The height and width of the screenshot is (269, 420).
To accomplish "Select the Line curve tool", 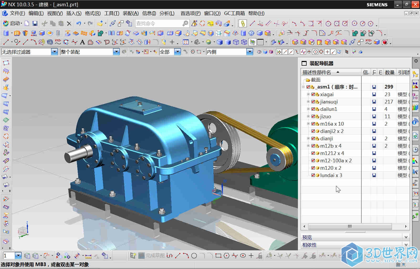I will click(x=6, y=42).
